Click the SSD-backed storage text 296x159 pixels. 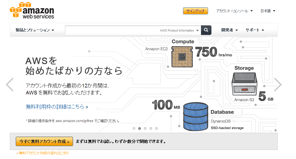[227, 128]
